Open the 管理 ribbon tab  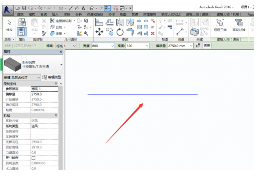pyautogui.click(x=135, y=15)
